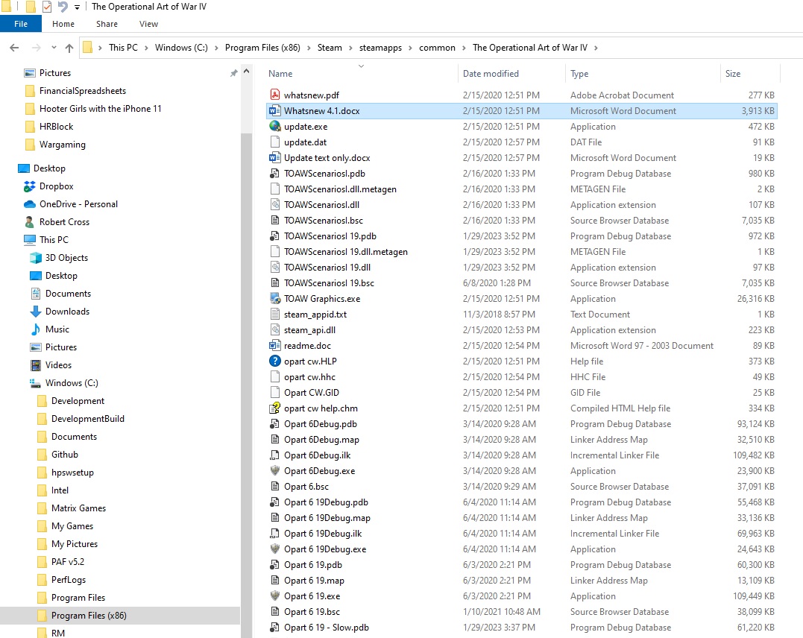Click the whatsnew.pdf Acrobat file icon
This screenshot has width=803, height=638.
point(275,95)
